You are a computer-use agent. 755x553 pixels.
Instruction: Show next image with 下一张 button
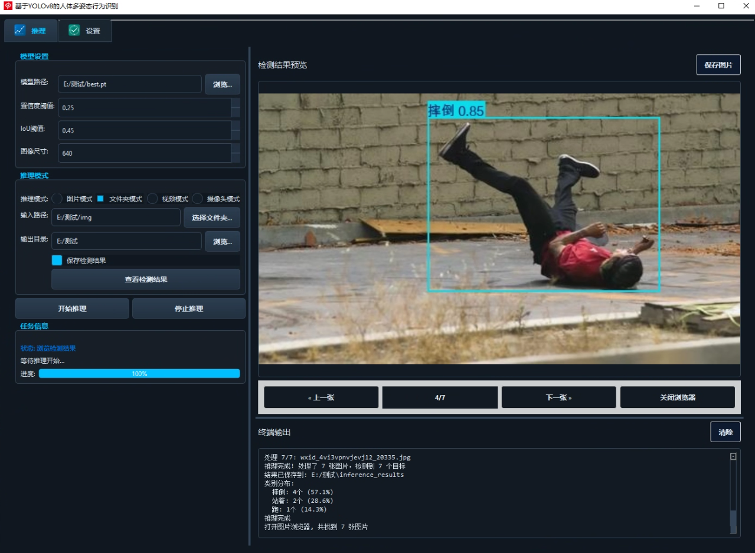(558, 397)
